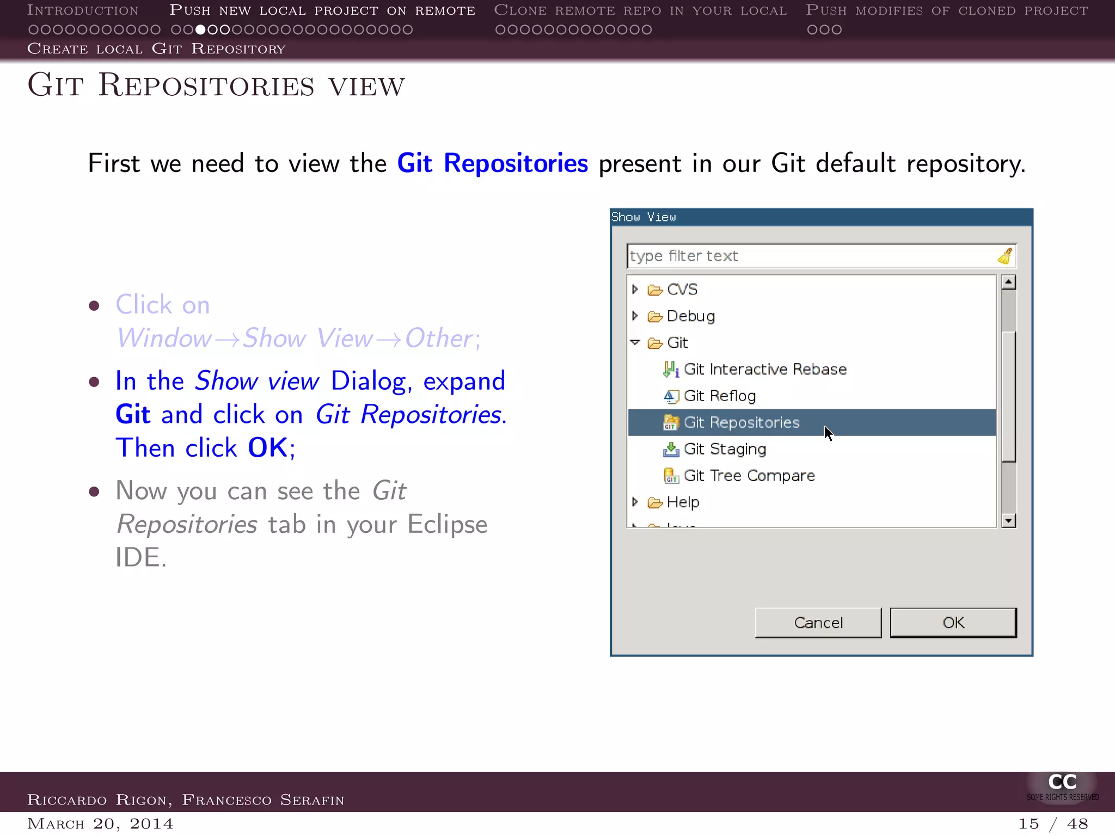
Task: Click the Git Staging view icon
Action: (671, 450)
